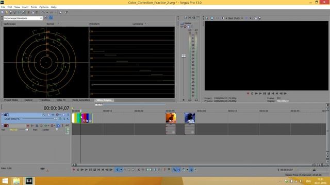
Task: Click the Copy icon in the main toolbar
Action: pyautogui.click(x=32, y=12)
